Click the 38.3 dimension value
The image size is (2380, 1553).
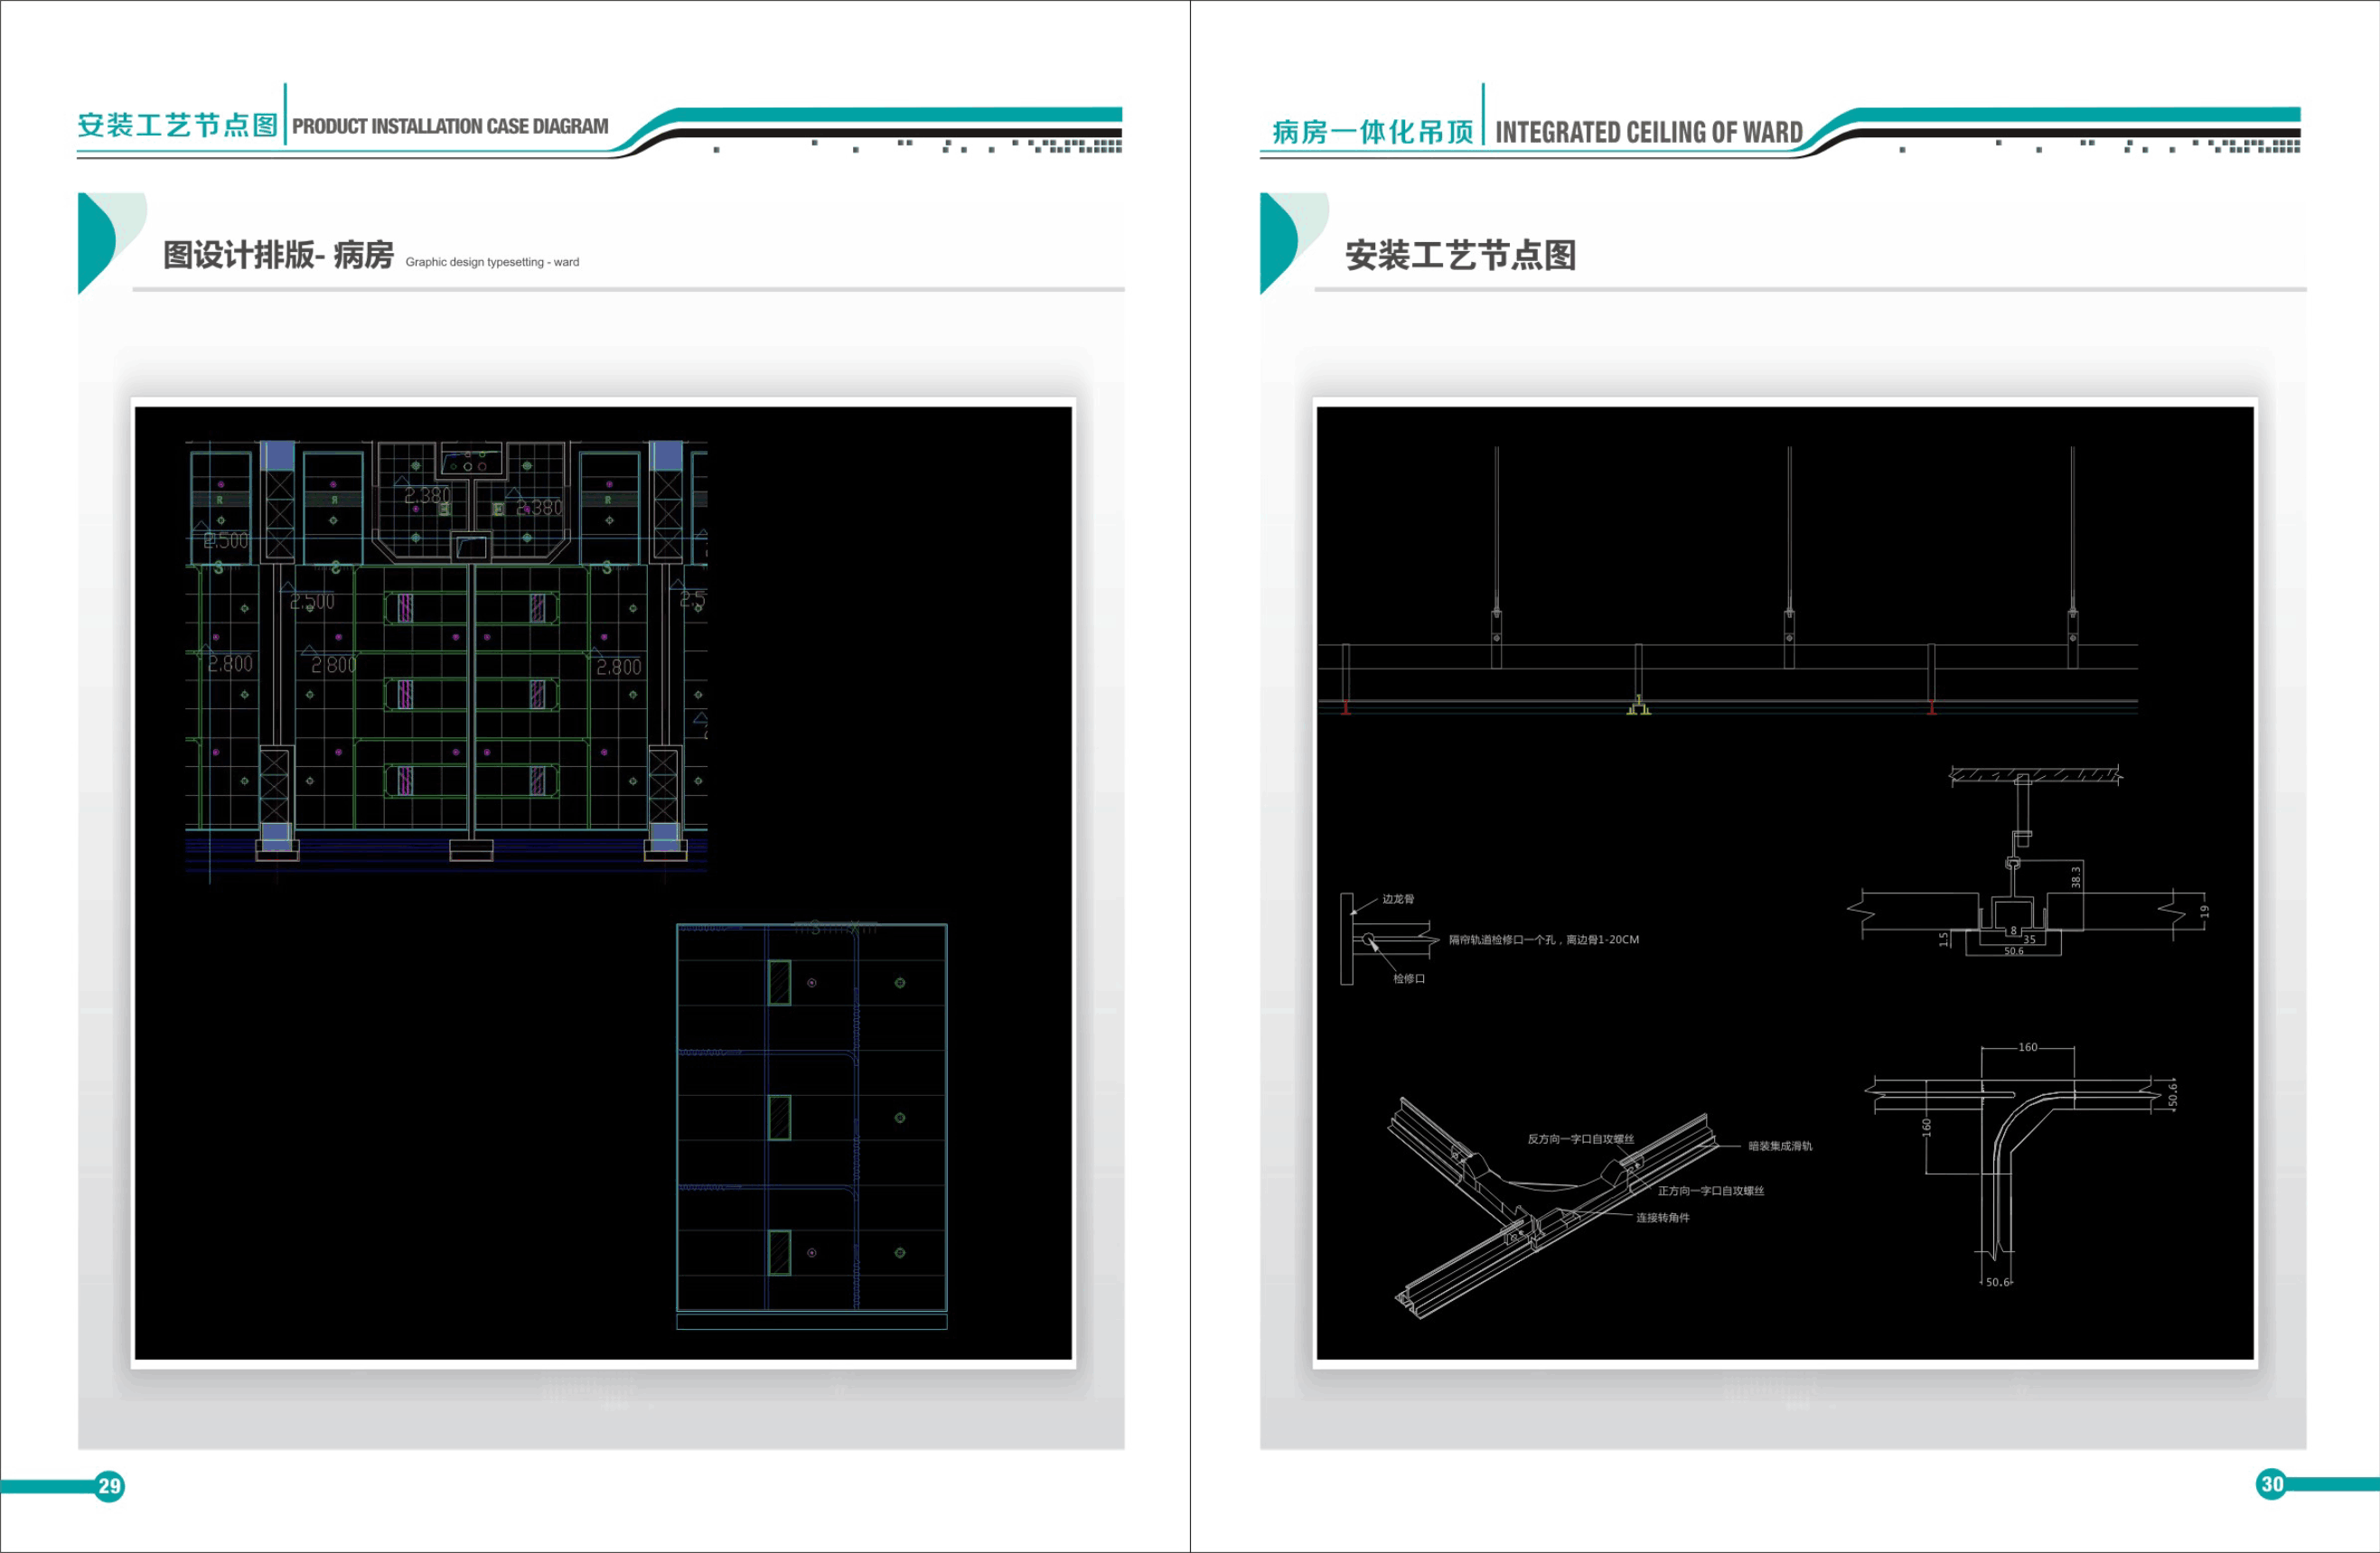pos(2076,877)
